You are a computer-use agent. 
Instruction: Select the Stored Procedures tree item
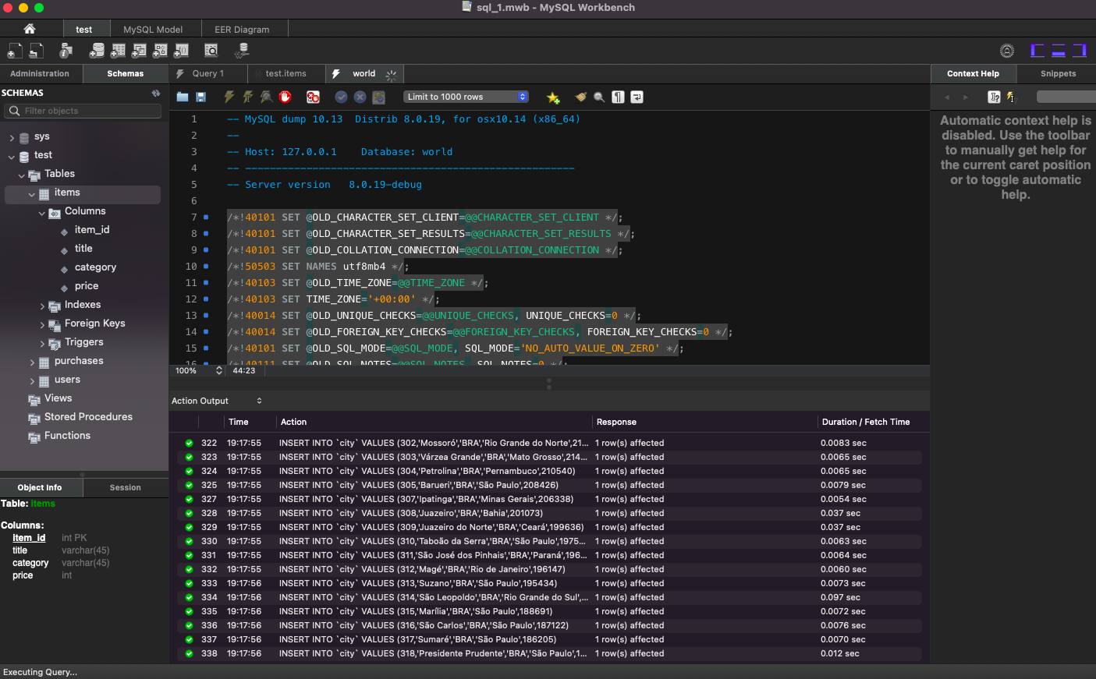tap(88, 417)
